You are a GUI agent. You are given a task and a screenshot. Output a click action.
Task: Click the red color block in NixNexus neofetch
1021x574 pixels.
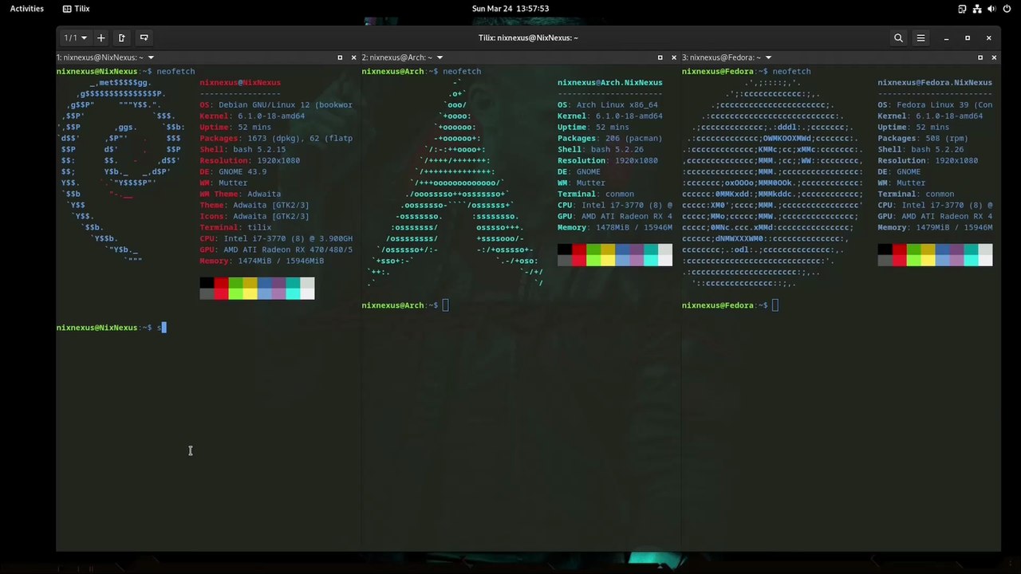coord(221,289)
